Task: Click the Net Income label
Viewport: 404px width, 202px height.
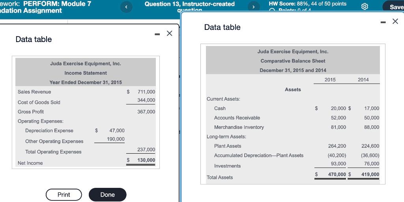Action: tap(30, 163)
